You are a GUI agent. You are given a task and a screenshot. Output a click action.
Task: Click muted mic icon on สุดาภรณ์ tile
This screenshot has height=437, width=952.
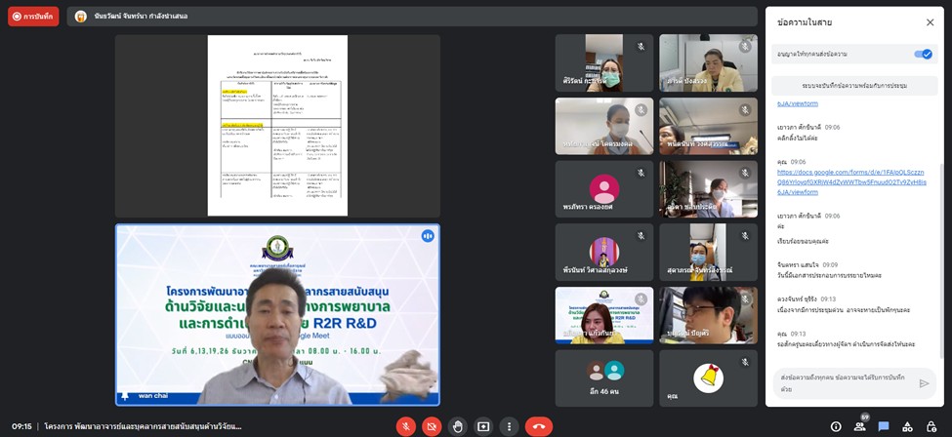click(x=745, y=236)
